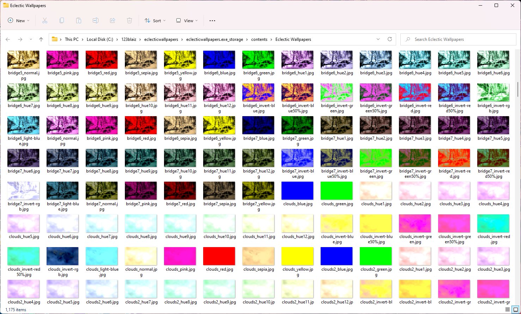Image resolution: width=521 pixels, height=314 pixels.
Task: Open the See more ellipsis menu
Action: click(212, 21)
